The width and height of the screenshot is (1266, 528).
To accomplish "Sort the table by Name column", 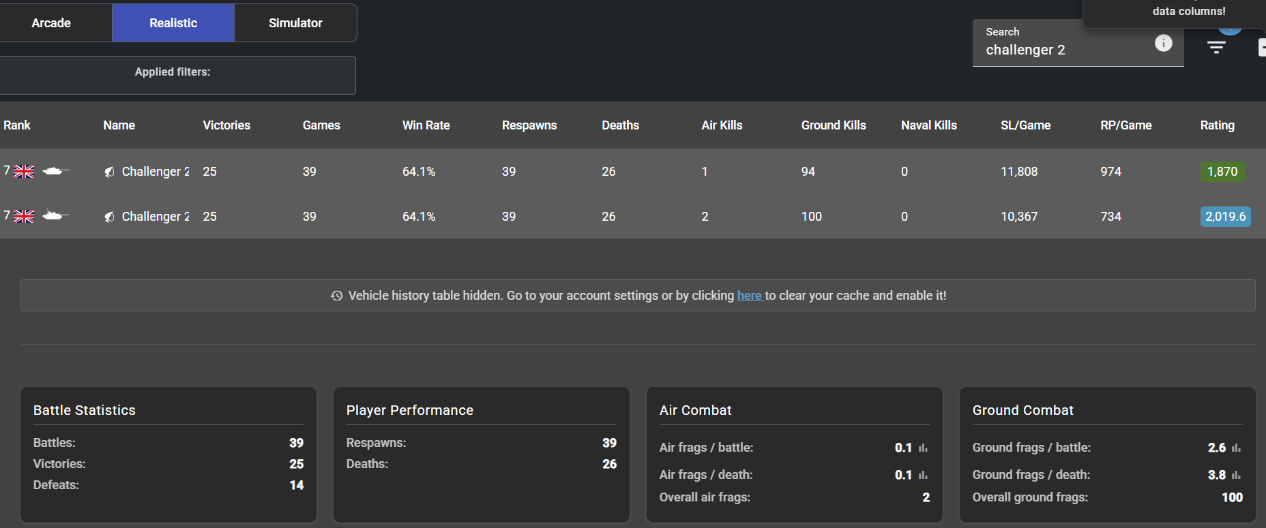I will [x=119, y=125].
